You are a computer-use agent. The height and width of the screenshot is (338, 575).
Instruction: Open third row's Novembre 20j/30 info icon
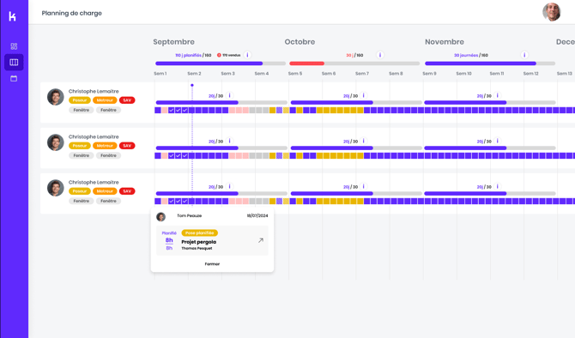tap(498, 186)
